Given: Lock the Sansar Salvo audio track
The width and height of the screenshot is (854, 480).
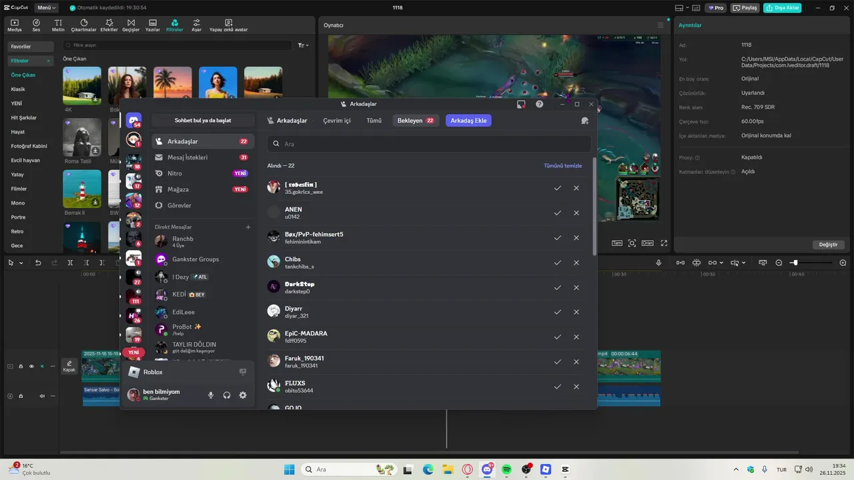Looking at the screenshot, I should point(21,396).
